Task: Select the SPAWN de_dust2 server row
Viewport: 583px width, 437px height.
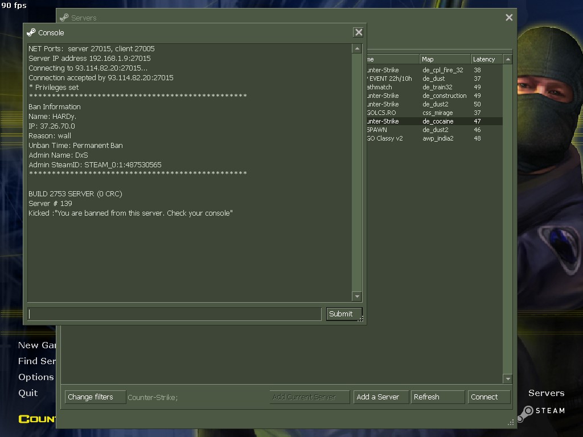Action: coord(434,130)
